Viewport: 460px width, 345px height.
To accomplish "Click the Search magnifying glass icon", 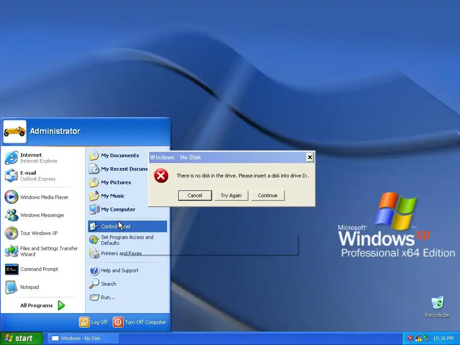I will pos(94,284).
